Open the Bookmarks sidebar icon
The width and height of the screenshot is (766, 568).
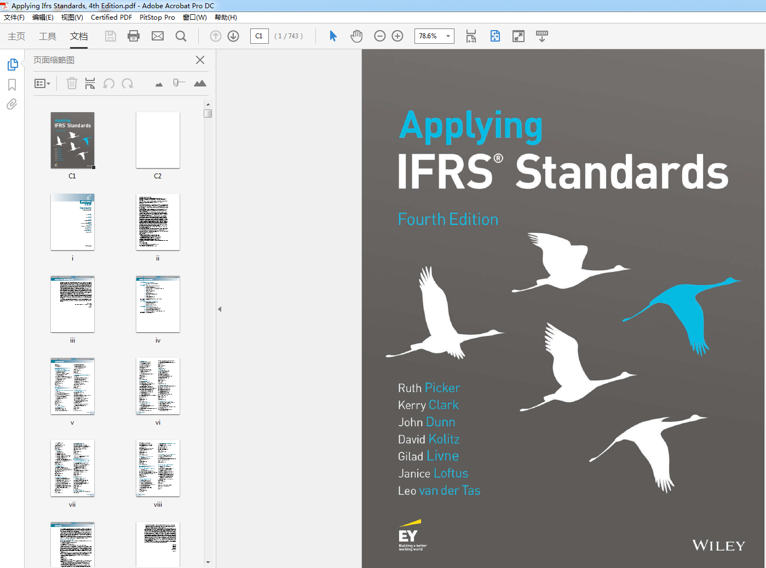tap(12, 85)
